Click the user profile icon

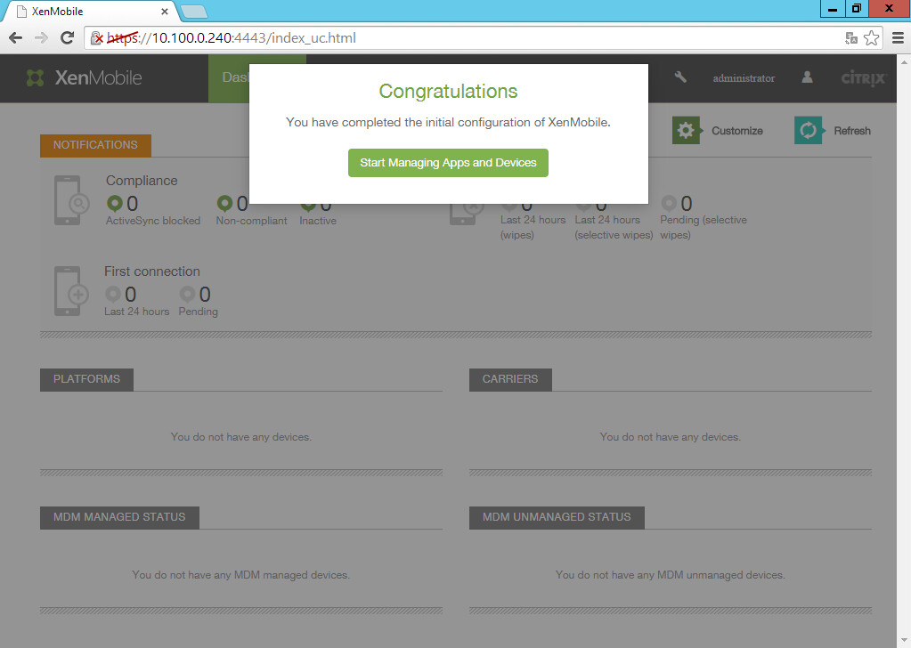pos(807,77)
